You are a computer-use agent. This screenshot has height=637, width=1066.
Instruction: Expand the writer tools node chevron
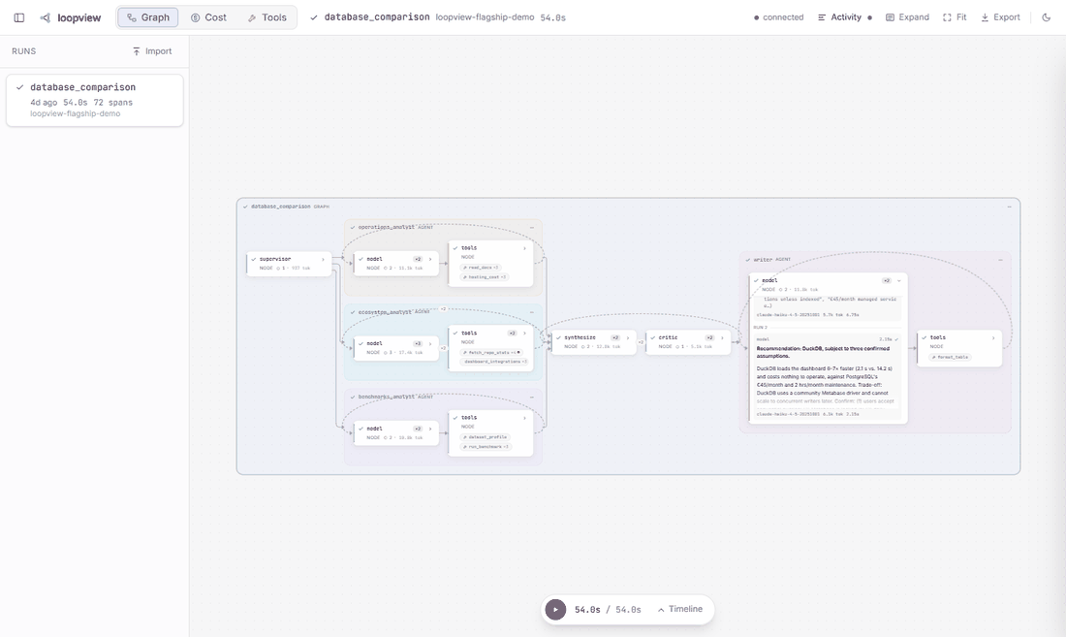coord(993,337)
